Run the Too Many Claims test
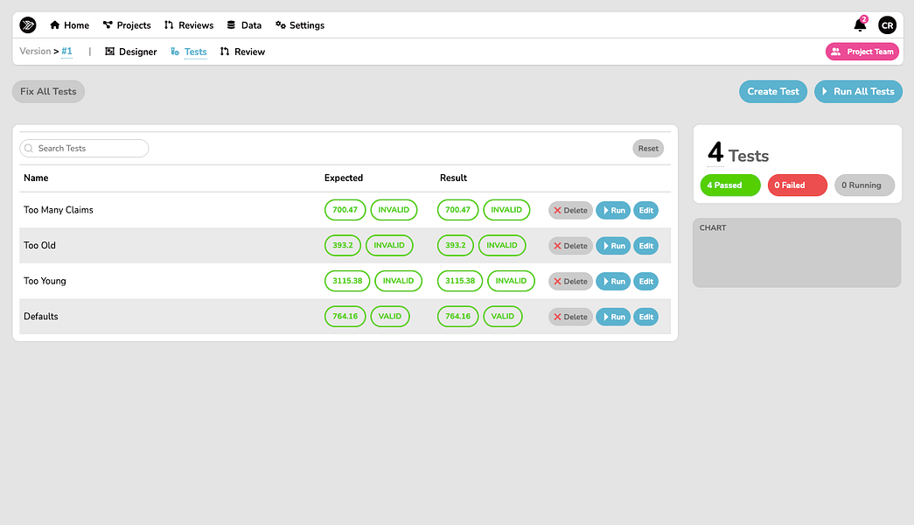The height and width of the screenshot is (525, 914). click(x=613, y=211)
